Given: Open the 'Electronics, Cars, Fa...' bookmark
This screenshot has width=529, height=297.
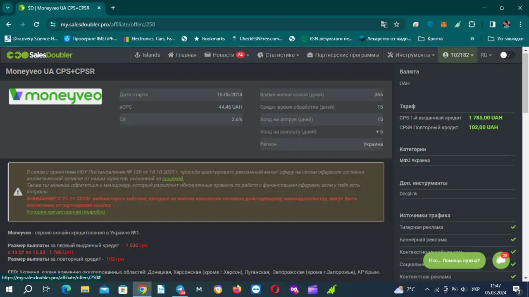Looking at the screenshot, I should click(149, 38).
